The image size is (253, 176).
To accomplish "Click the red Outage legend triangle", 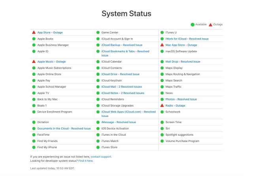I will pos(210,24).
